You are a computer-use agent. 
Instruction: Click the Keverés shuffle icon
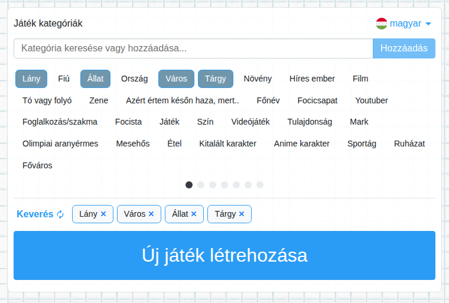point(60,214)
